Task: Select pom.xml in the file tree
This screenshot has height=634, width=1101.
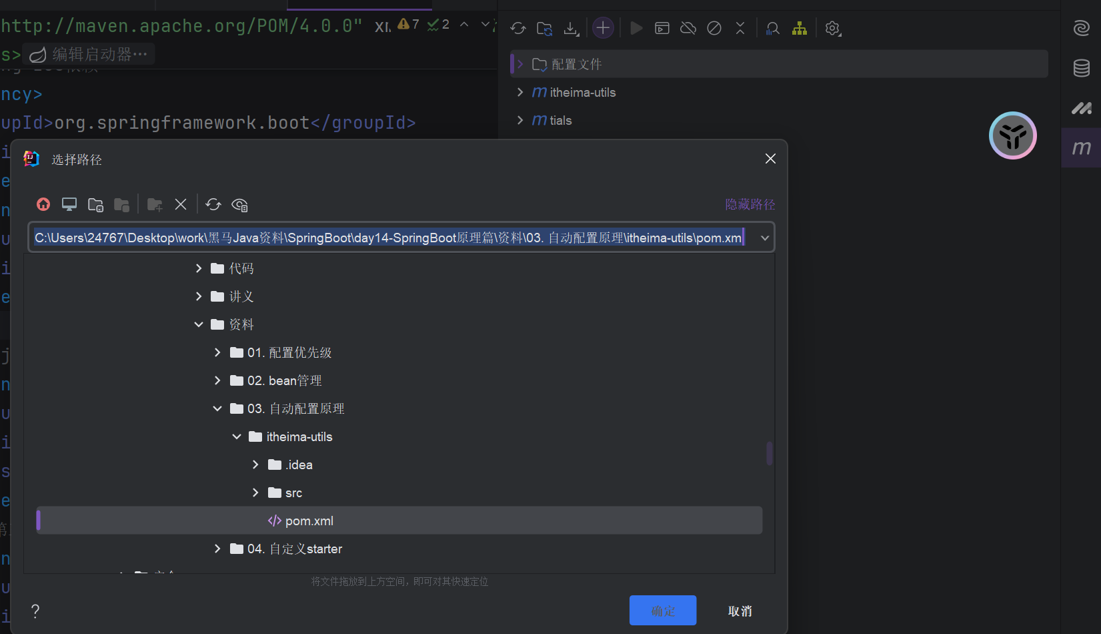Action: point(309,521)
